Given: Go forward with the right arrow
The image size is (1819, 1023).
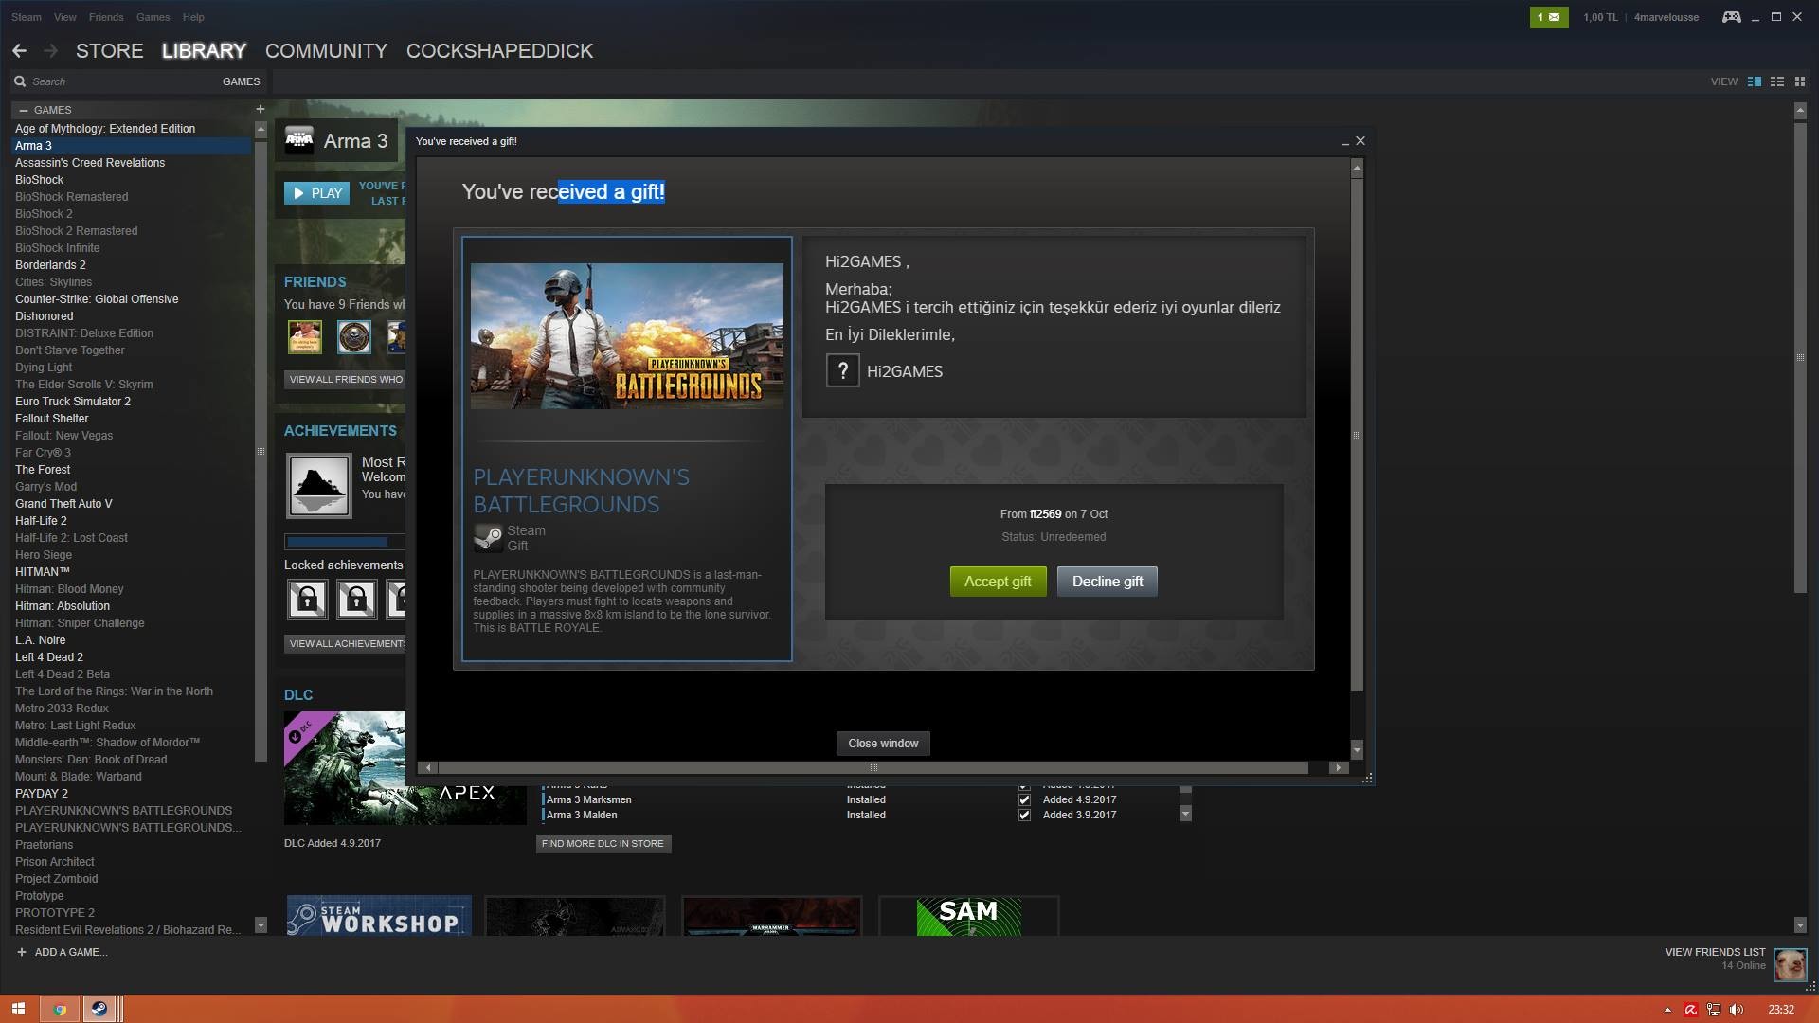Looking at the screenshot, I should pyautogui.click(x=51, y=51).
